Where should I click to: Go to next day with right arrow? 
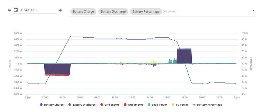point(60,10)
